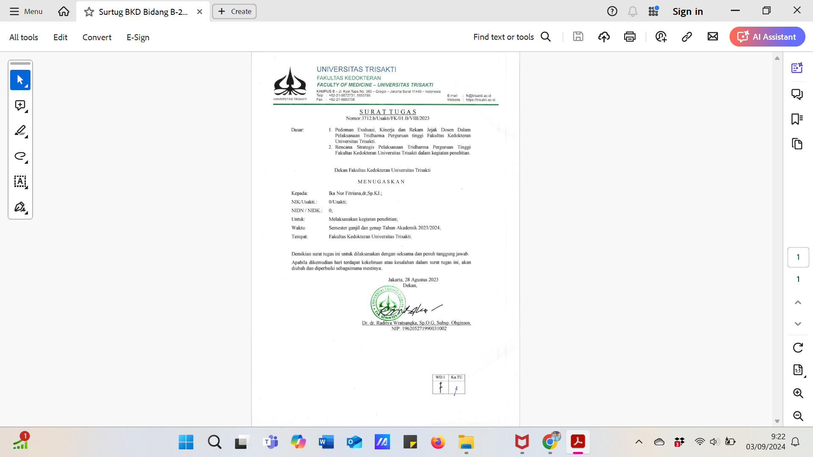Go to previous page arrow
This screenshot has width=813, height=457.
tap(798, 302)
